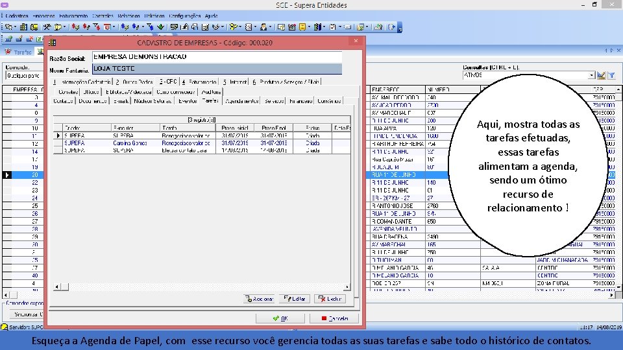Open the Relatórios menu
Image resolution: width=623 pixels, height=350 pixels.
pyautogui.click(x=128, y=16)
